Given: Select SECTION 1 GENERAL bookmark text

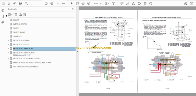Looking at the screenshot, I should (x=22, y=40).
